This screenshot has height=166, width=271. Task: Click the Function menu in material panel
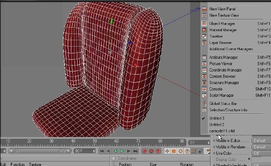[18, 164]
